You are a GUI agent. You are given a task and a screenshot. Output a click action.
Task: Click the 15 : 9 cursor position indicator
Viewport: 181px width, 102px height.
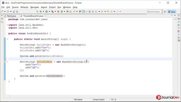coord(113,99)
